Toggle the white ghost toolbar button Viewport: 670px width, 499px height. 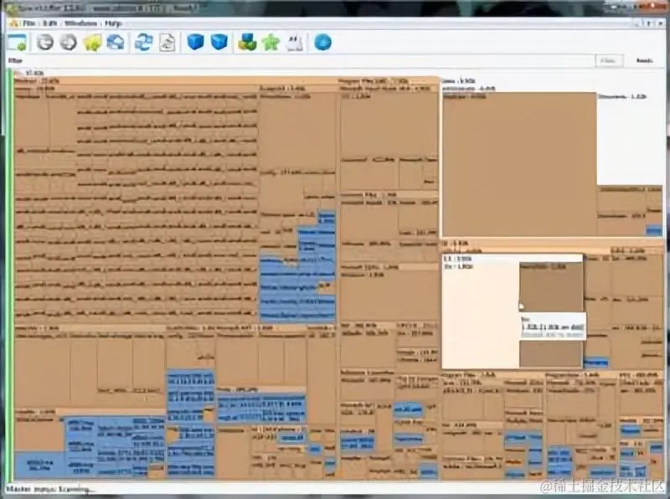[295, 44]
